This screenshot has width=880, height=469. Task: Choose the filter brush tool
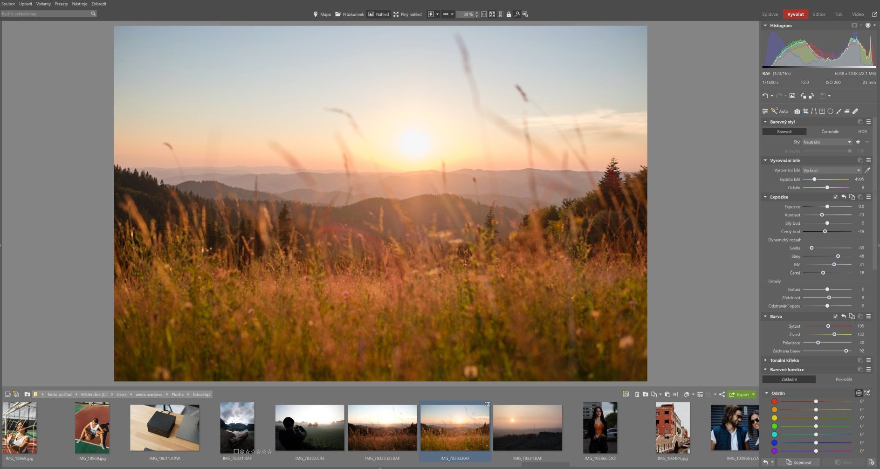[839, 111]
